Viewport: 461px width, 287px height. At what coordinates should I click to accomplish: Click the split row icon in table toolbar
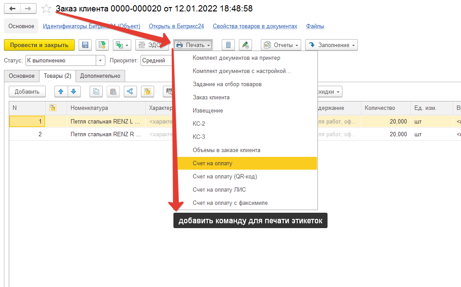[130, 91]
